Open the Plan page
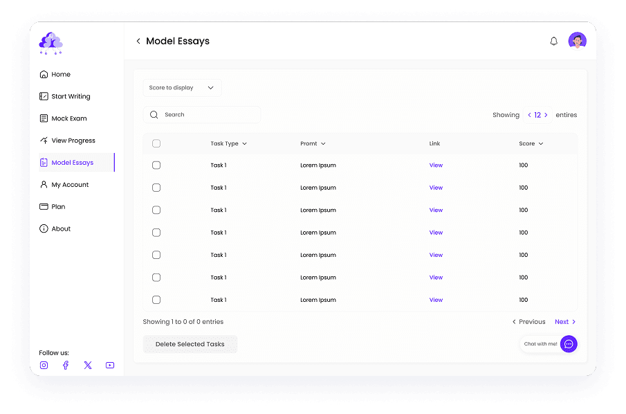 [x=54, y=206]
